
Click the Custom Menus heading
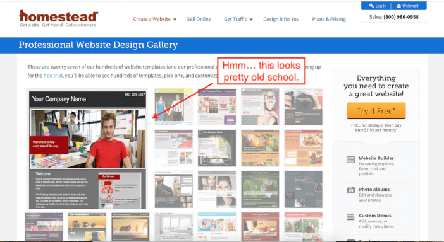click(x=375, y=216)
